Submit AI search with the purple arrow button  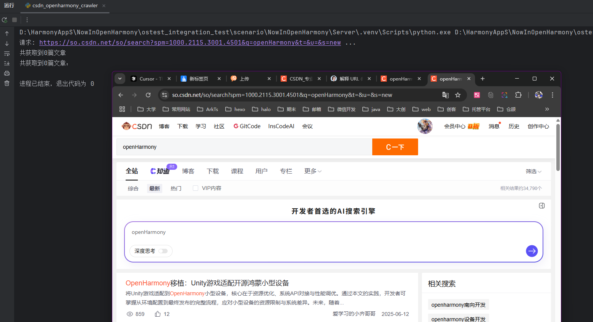tap(532, 251)
